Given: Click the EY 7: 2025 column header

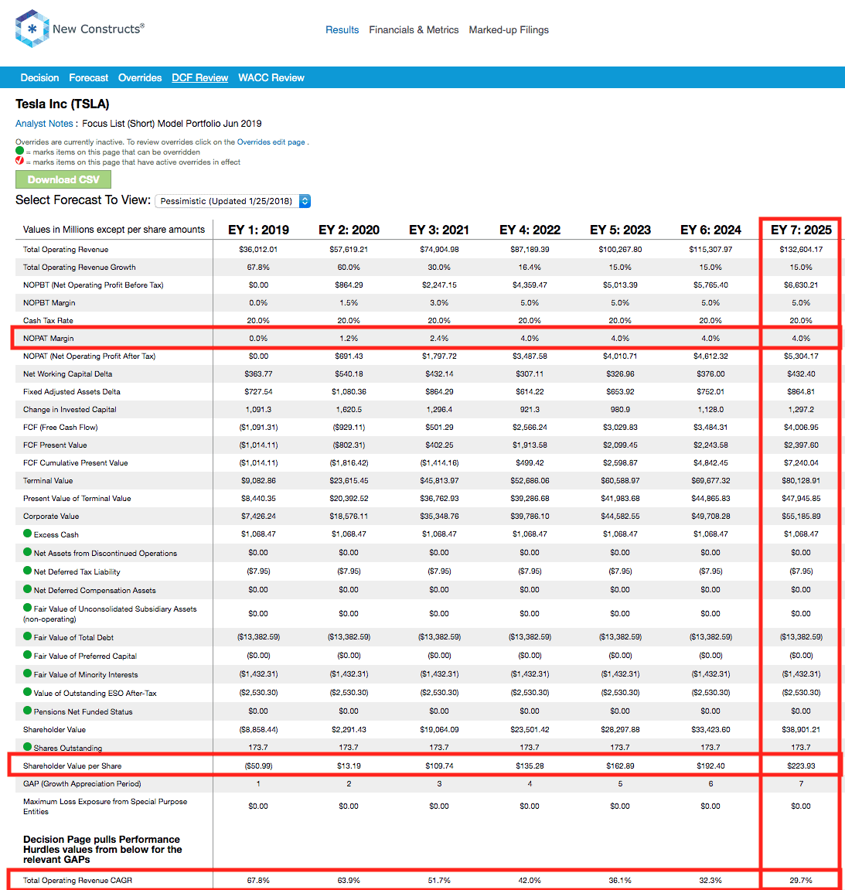Looking at the screenshot, I should click(801, 230).
